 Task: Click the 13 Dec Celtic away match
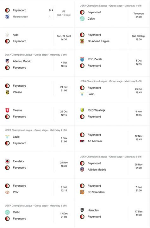coord(37,214)
